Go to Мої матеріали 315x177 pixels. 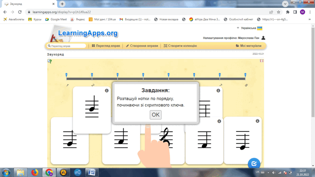click(249, 46)
